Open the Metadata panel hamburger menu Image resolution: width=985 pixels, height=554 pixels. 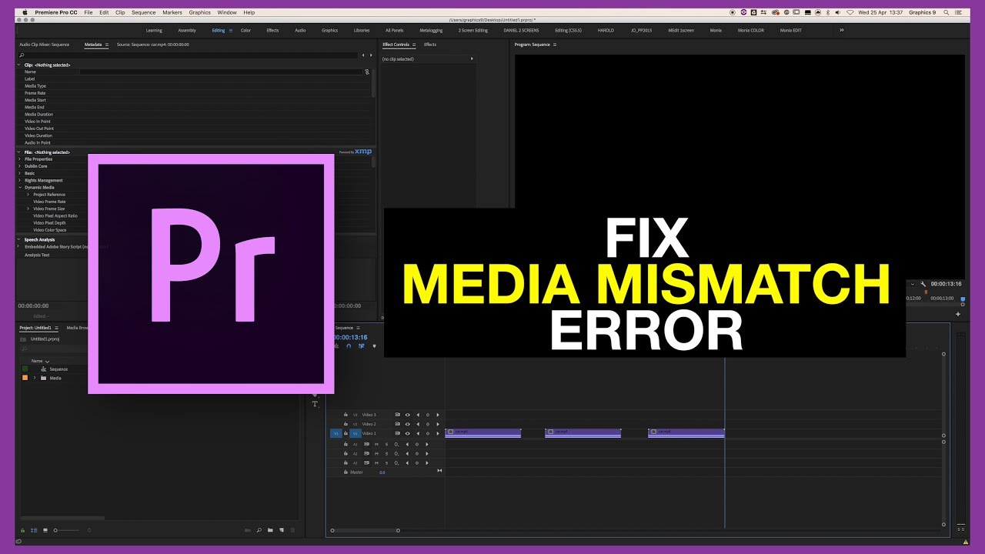[107, 45]
